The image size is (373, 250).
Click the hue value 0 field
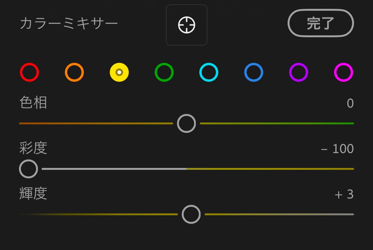click(x=350, y=104)
